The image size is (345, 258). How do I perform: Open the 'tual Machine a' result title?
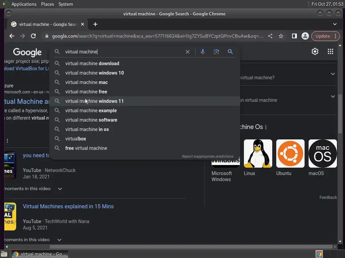(x=27, y=101)
